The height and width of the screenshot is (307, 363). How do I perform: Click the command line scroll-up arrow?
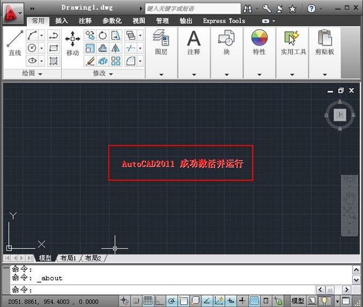click(x=356, y=270)
